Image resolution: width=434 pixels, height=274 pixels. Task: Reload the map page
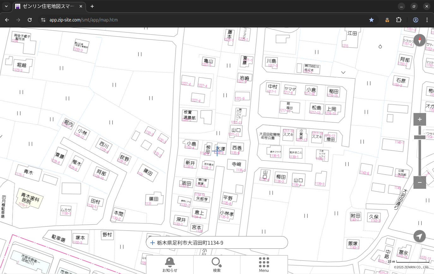30,20
